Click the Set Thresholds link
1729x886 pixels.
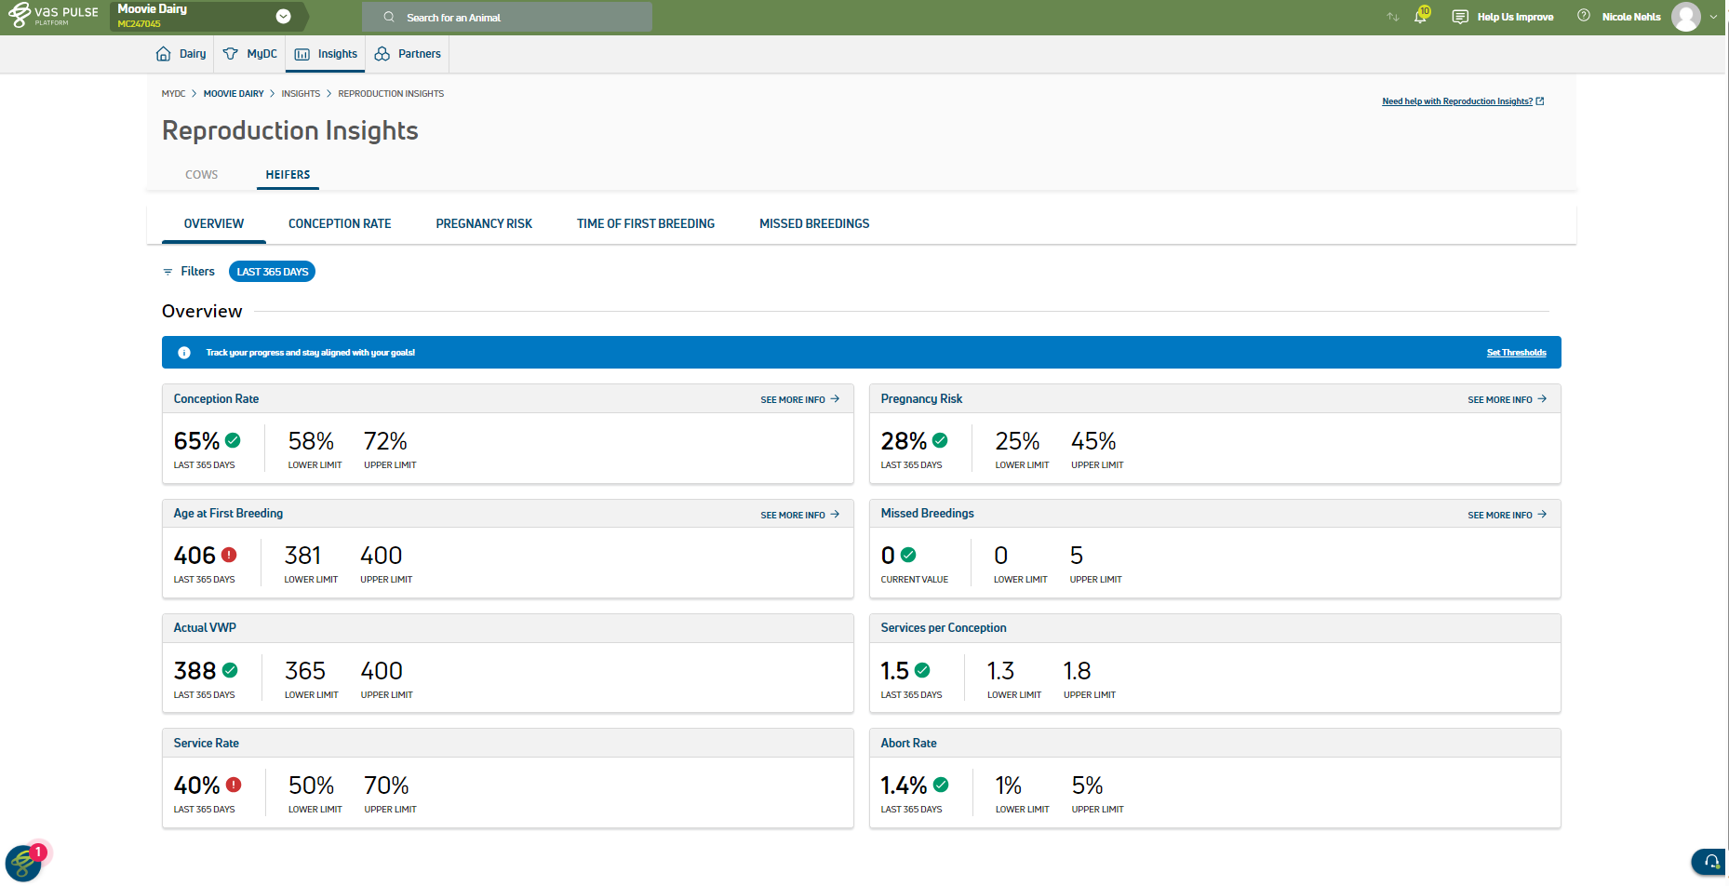coord(1516,353)
